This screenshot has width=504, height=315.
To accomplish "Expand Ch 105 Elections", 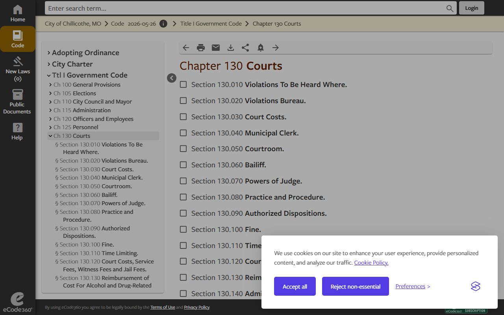I will pos(50,93).
